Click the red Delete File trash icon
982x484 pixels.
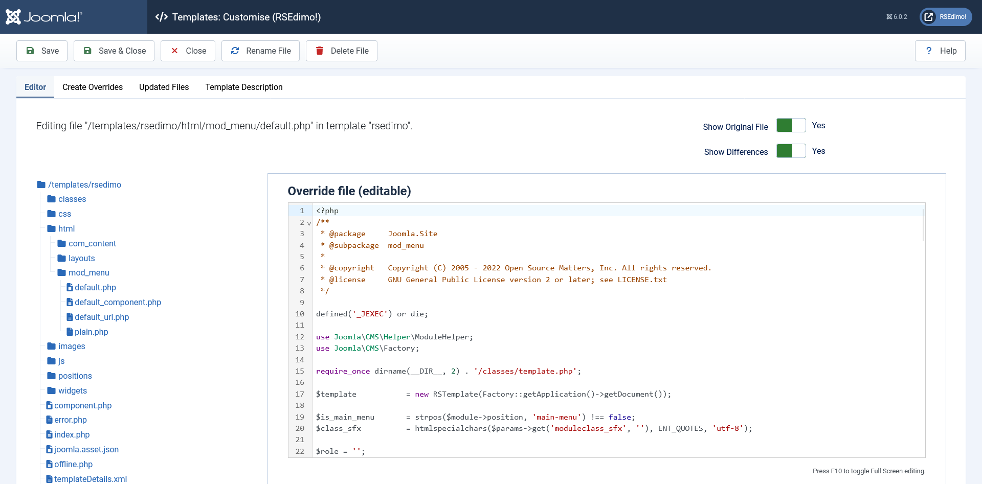tap(320, 51)
